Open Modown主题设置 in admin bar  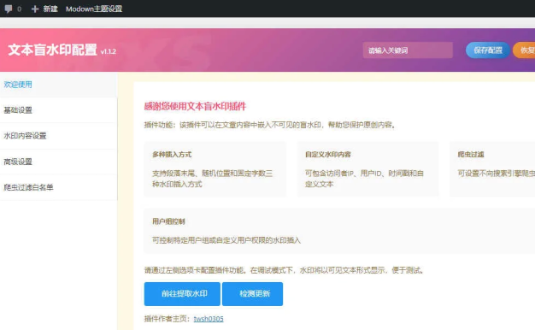94,9
